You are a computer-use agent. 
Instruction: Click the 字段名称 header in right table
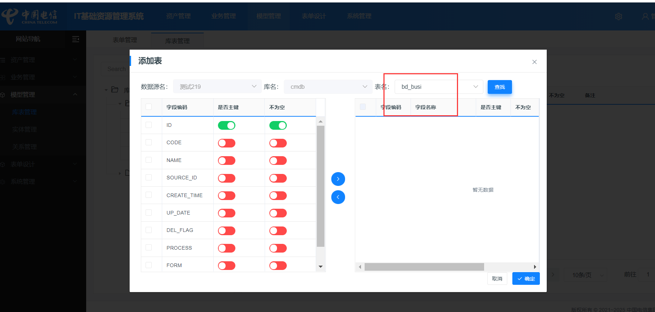click(x=426, y=107)
